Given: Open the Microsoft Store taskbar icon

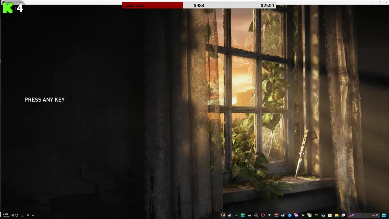Looking at the screenshot, I should point(330,215).
